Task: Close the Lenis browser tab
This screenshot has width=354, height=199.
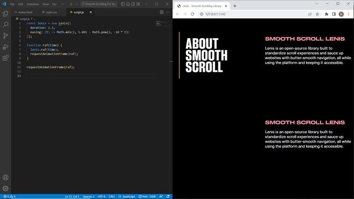Action: click(226, 6)
